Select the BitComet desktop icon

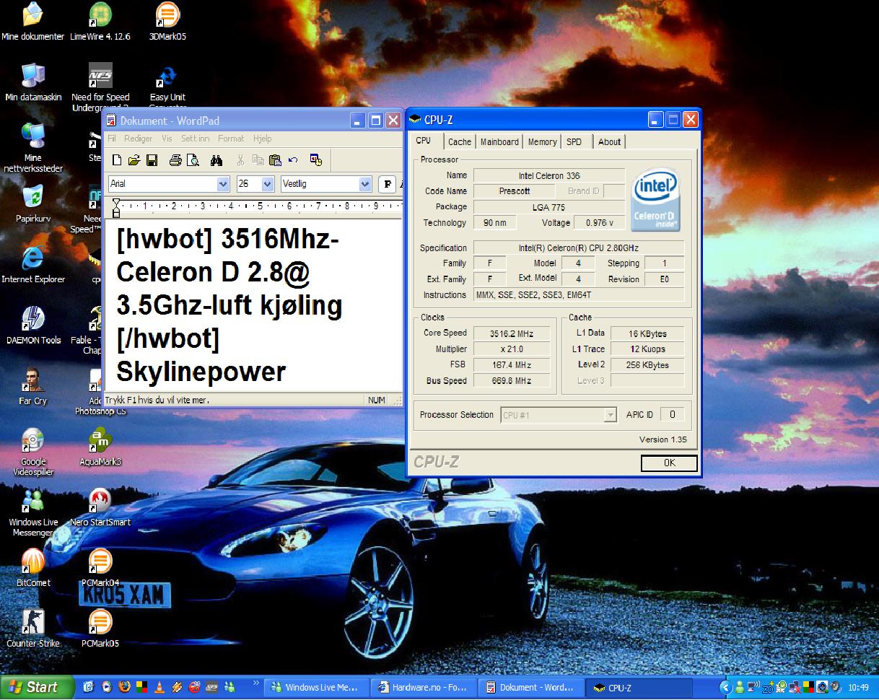tap(33, 568)
